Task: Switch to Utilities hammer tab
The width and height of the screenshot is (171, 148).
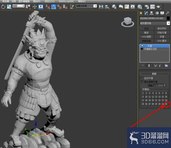Action: 167,13
